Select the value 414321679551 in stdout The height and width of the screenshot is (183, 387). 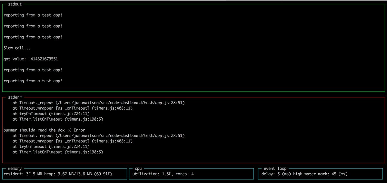point(44,59)
